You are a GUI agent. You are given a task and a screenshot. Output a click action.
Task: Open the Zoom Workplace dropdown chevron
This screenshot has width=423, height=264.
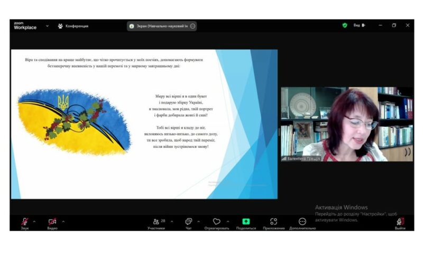(47, 25)
